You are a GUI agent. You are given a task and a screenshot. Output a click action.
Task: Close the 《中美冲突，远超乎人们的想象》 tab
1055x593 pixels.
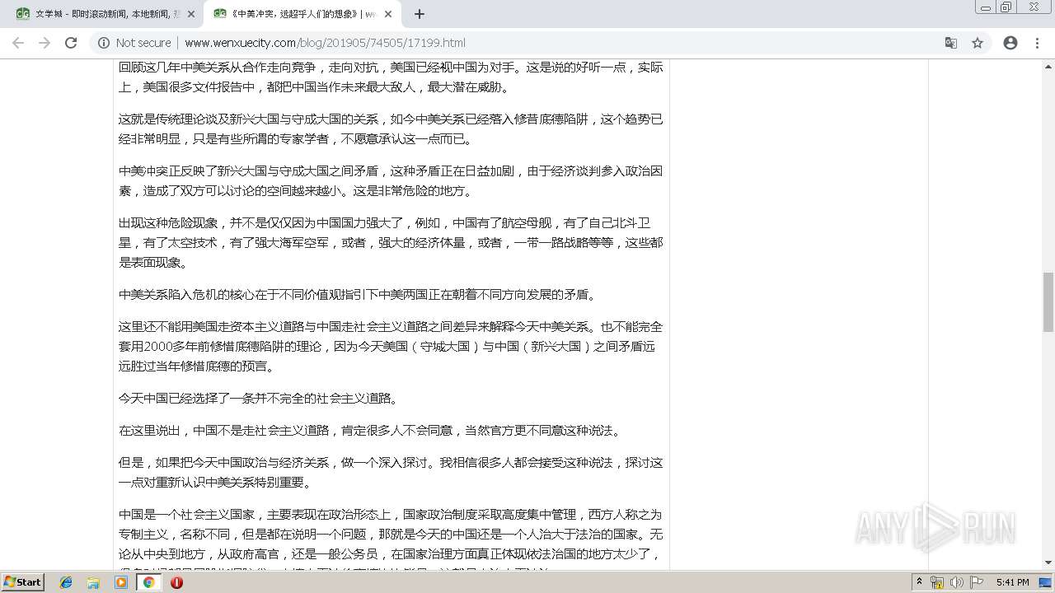click(388, 14)
